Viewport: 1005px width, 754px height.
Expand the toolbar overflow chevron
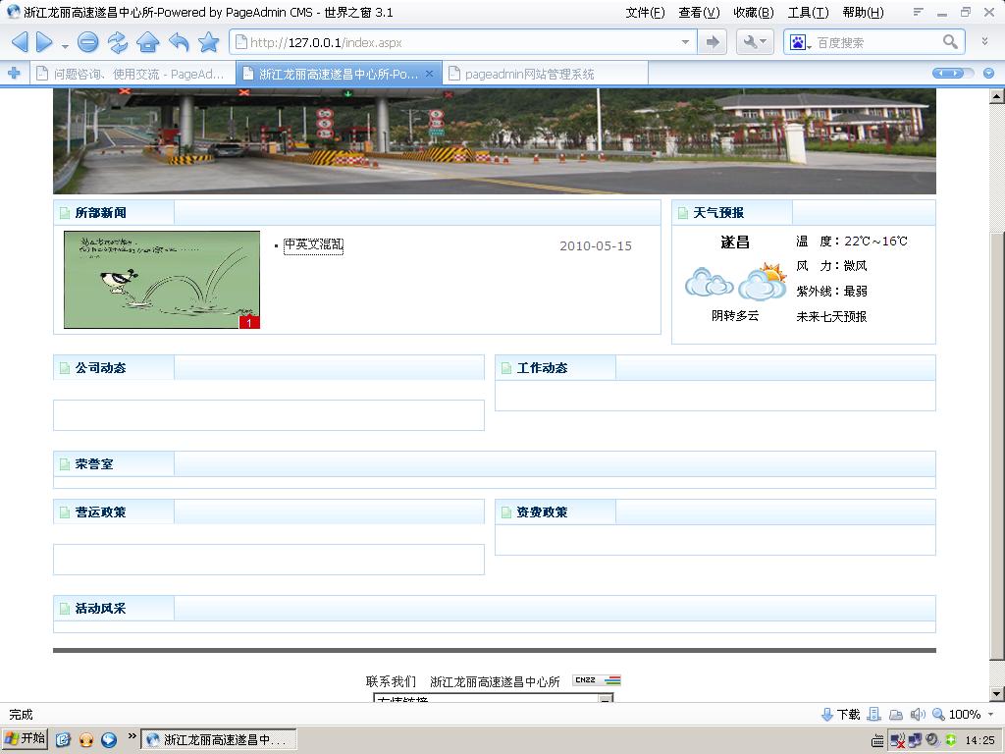coord(985,41)
